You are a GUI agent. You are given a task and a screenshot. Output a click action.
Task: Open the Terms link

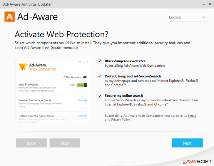point(192,116)
